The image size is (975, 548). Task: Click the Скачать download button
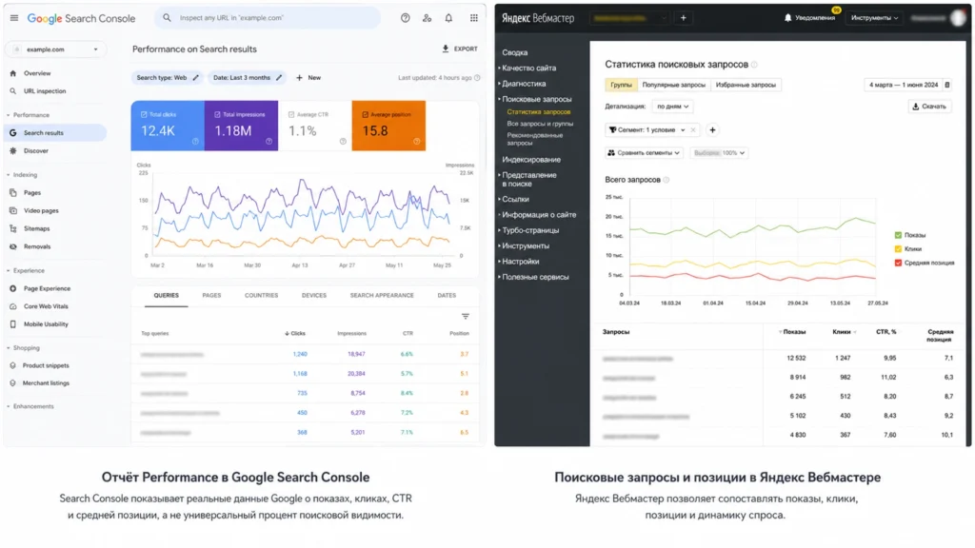(x=929, y=107)
